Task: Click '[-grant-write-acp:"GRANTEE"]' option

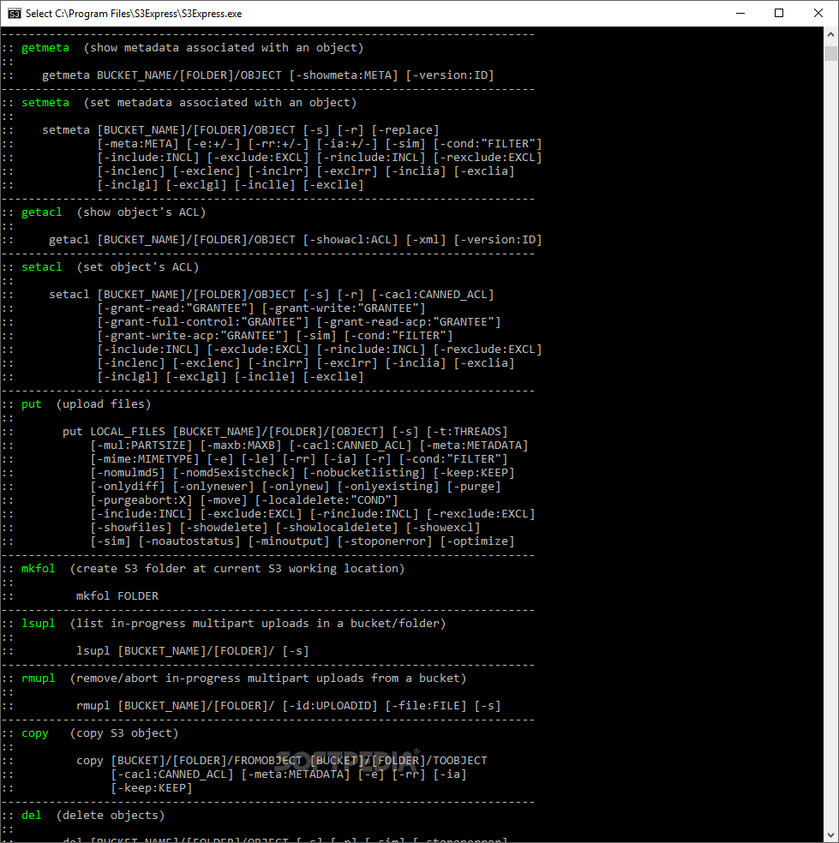Action: (193, 336)
